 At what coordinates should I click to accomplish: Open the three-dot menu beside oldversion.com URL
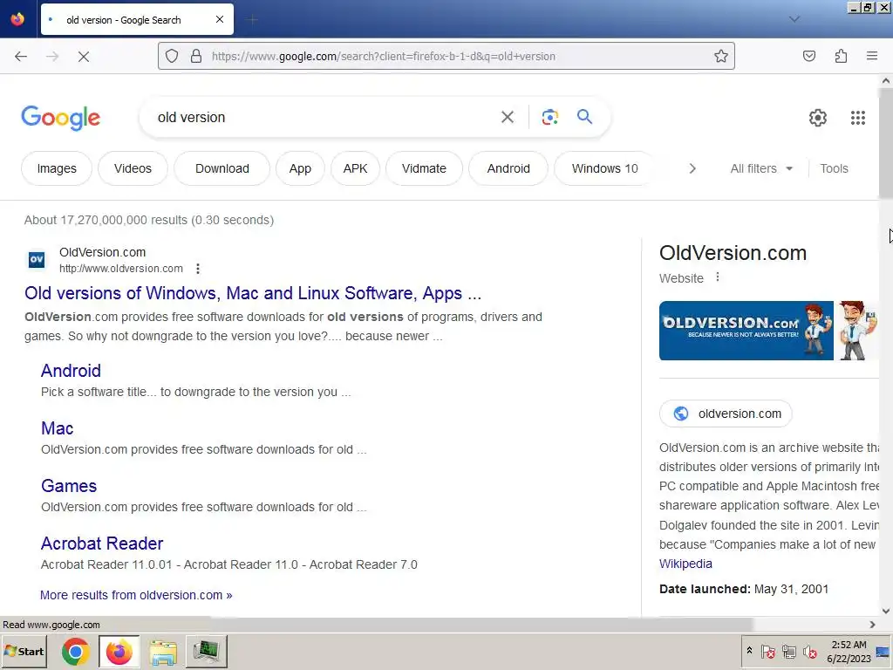pyautogui.click(x=198, y=269)
